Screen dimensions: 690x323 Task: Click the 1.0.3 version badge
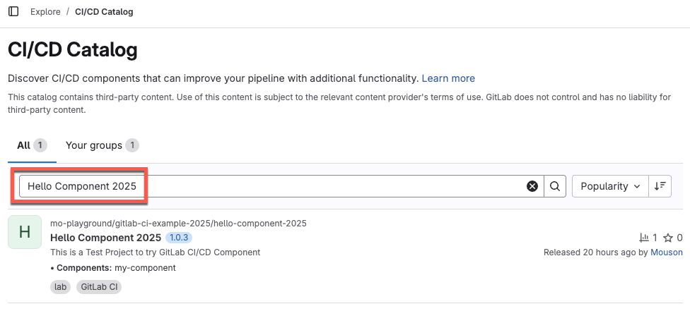(x=178, y=238)
